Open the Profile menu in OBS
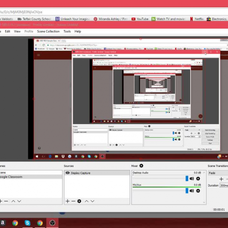The width and height of the screenshot is (228, 228). (29, 31)
